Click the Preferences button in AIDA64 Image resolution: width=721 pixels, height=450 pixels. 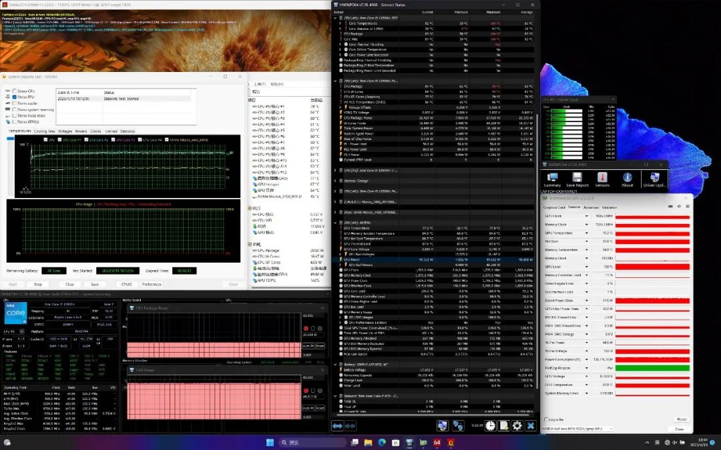151,284
